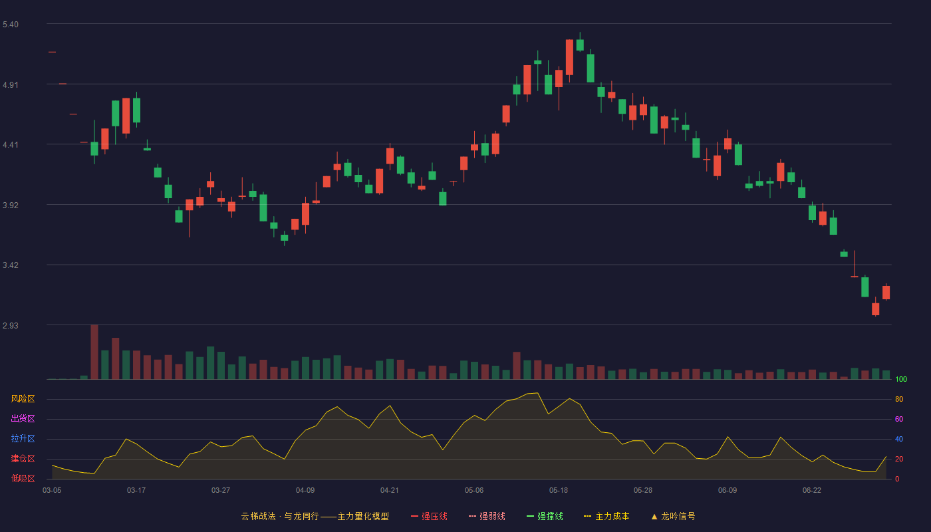The height and width of the screenshot is (532, 931).
Task: Toggle the 强弱线 legend series
Action: [487, 516]
